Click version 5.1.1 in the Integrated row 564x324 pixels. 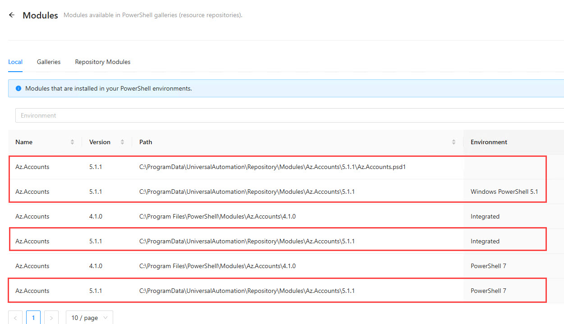pos(96,241)
